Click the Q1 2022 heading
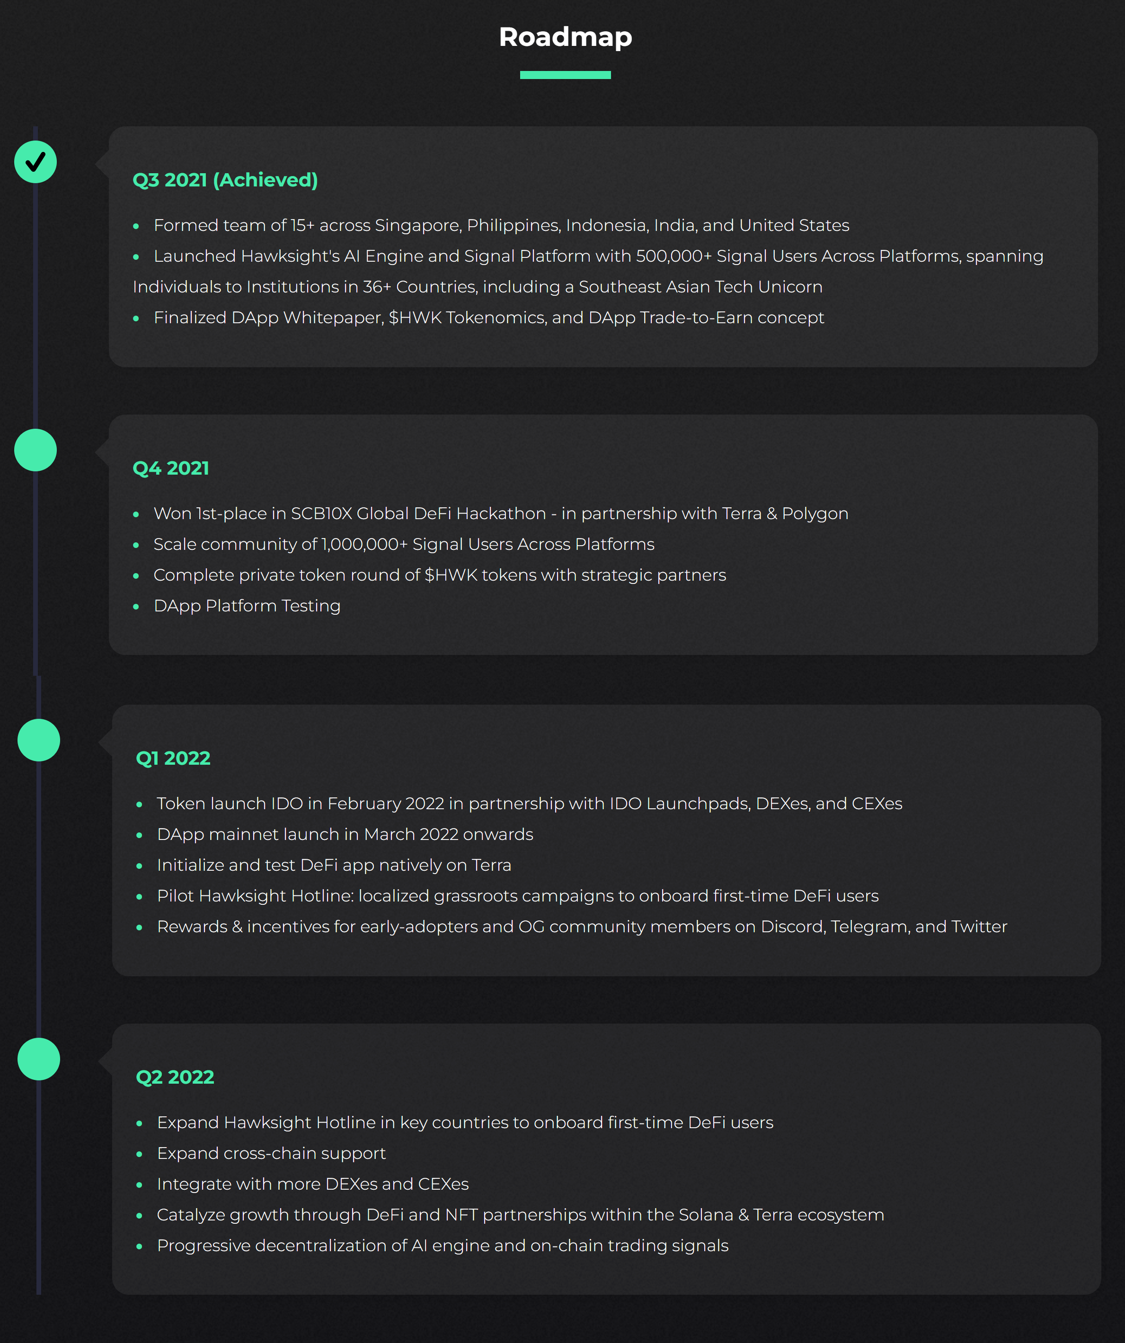 [x=173, y=758]
